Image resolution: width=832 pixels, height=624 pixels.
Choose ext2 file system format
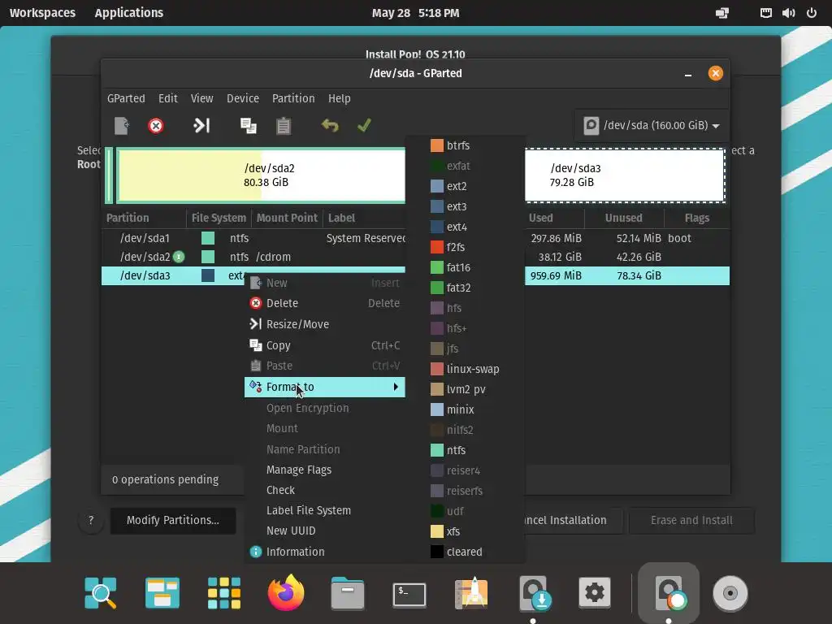[466, 186]
